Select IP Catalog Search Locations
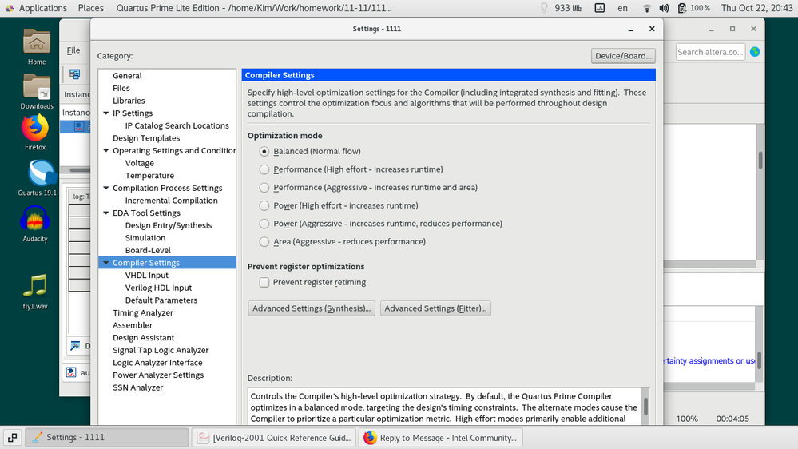This screenshot has height=449, width=798. [177, 125]
